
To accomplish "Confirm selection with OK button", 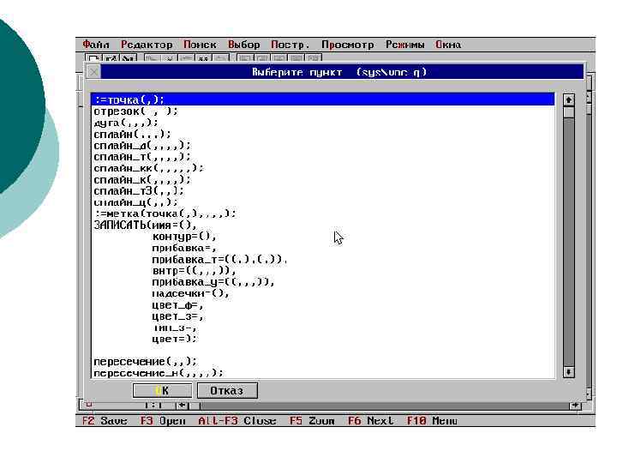I will 162,391.
